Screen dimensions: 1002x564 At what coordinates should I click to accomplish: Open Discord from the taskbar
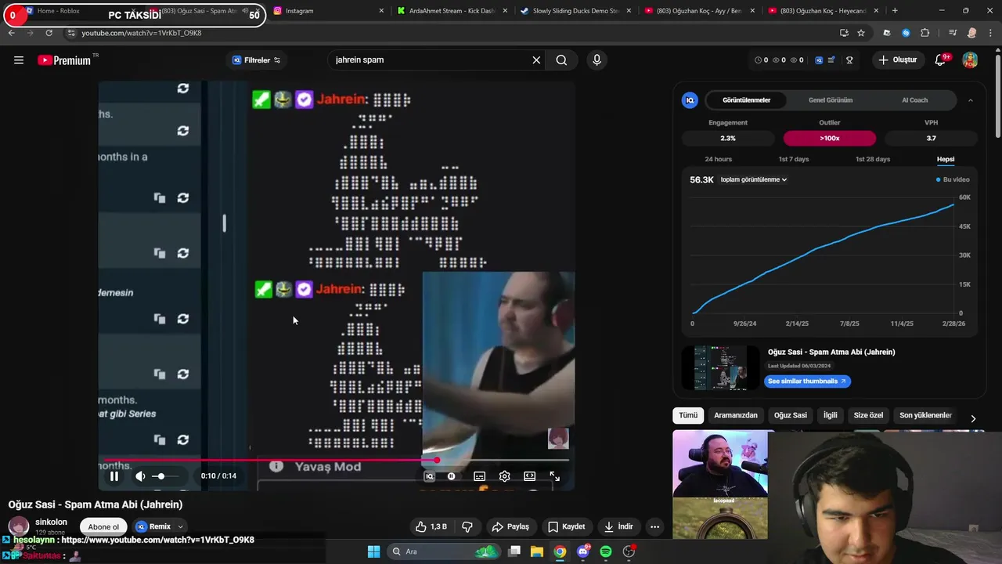582,551
